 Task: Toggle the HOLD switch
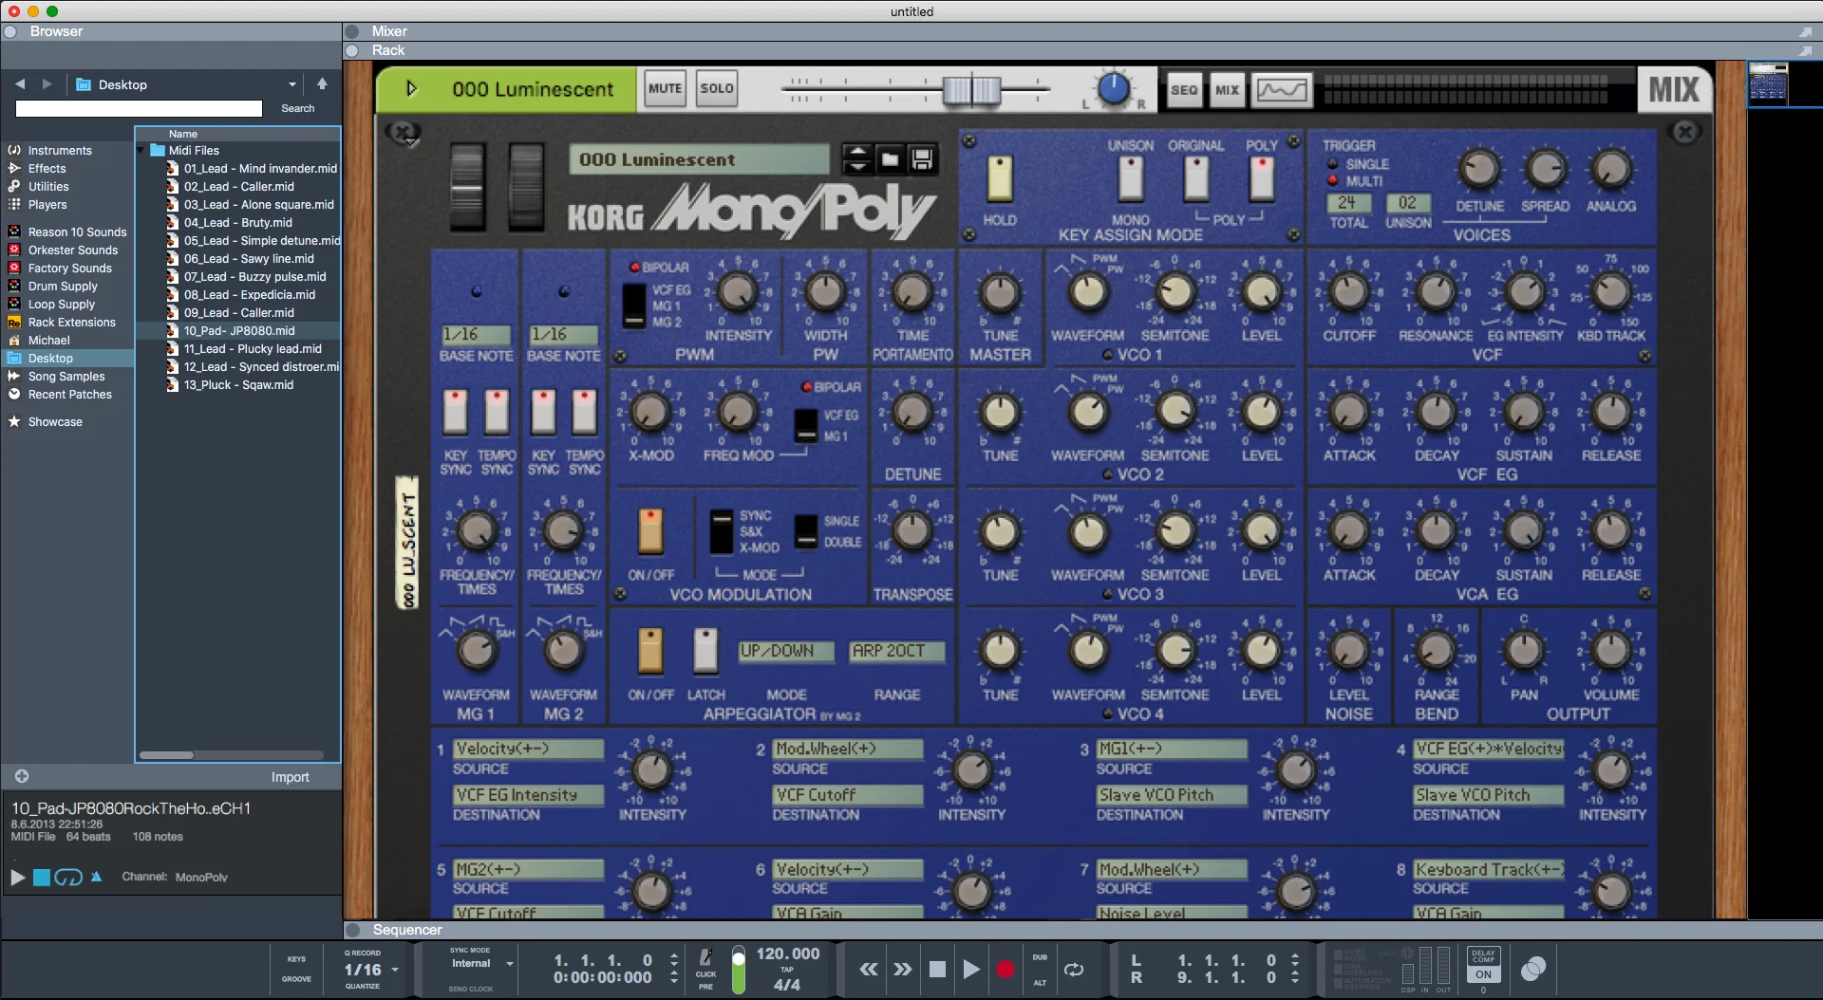[x=1000, y=178]
